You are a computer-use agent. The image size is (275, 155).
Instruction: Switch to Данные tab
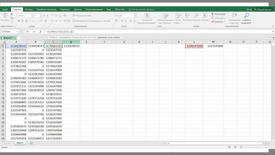(x=78, y=9)
